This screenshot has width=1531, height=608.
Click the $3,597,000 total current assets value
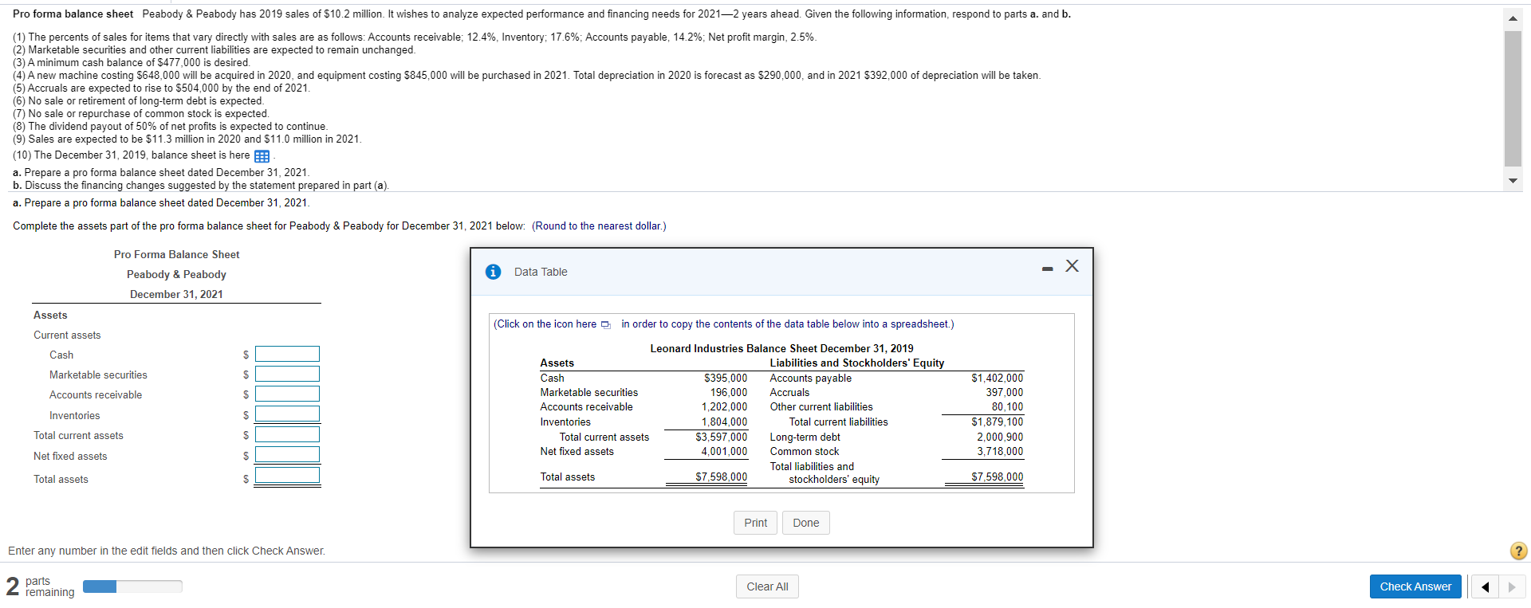(x=722, y=437)
